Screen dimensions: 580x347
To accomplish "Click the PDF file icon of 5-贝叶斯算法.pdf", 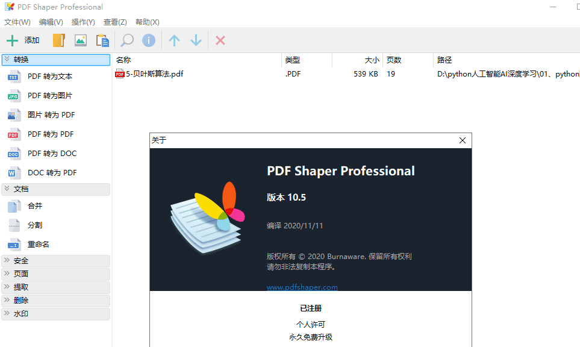I will pos(119,73).
